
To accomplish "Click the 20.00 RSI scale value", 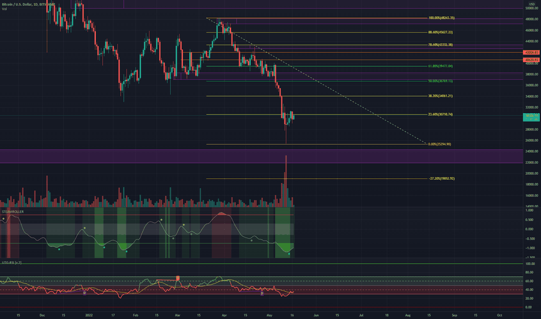I will click(529, 298).
